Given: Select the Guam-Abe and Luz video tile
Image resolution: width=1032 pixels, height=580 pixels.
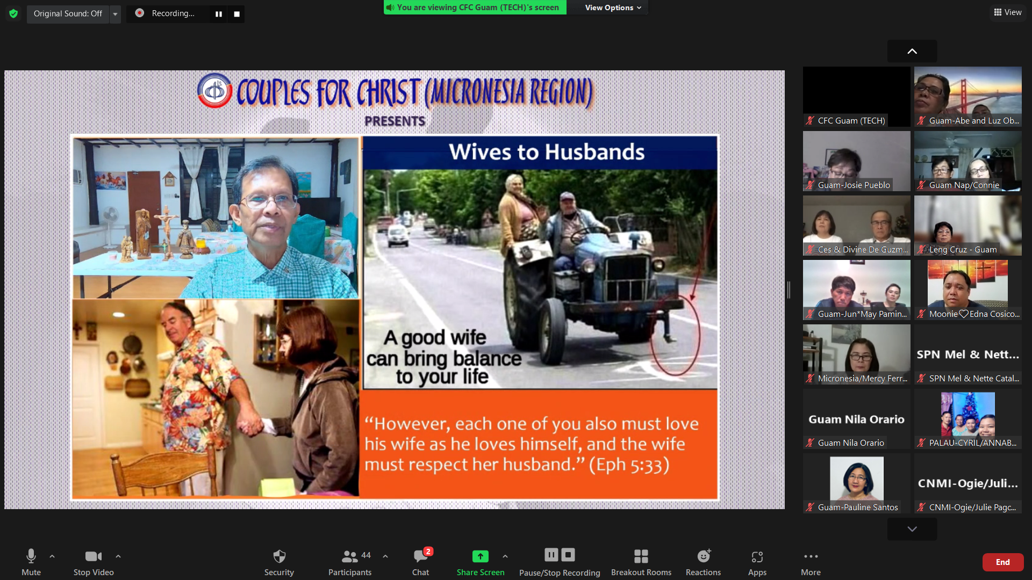Looking at the screenshot, I should [x=968, y=97].
